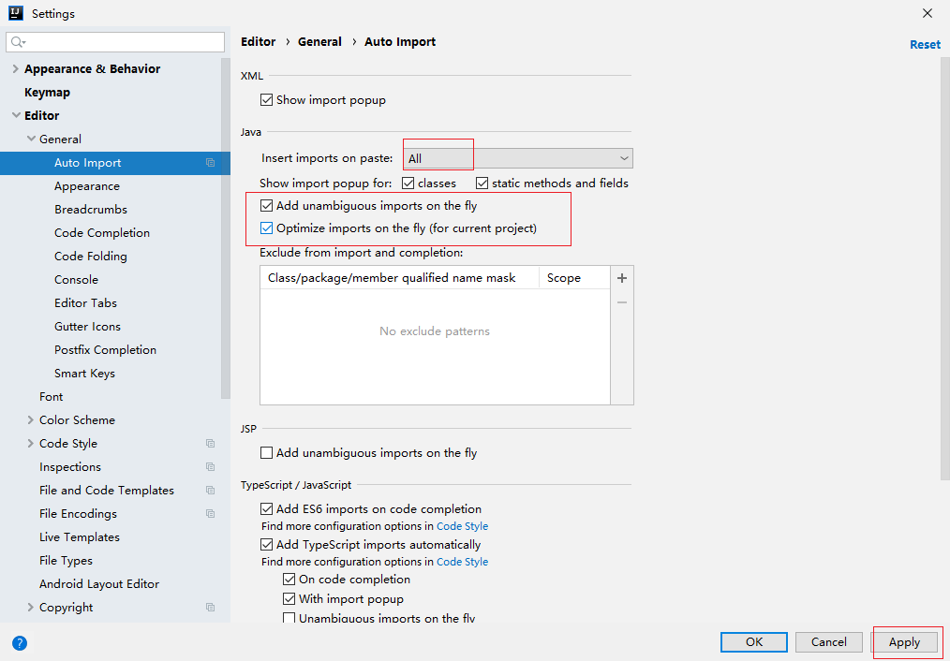950x661 pixels.
Task: Open Code Style link under TypeScript imports
Action: [x=462, y=562]
